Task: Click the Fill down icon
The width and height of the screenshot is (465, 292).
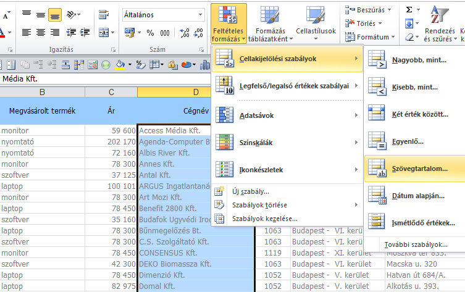Action: 409,23
